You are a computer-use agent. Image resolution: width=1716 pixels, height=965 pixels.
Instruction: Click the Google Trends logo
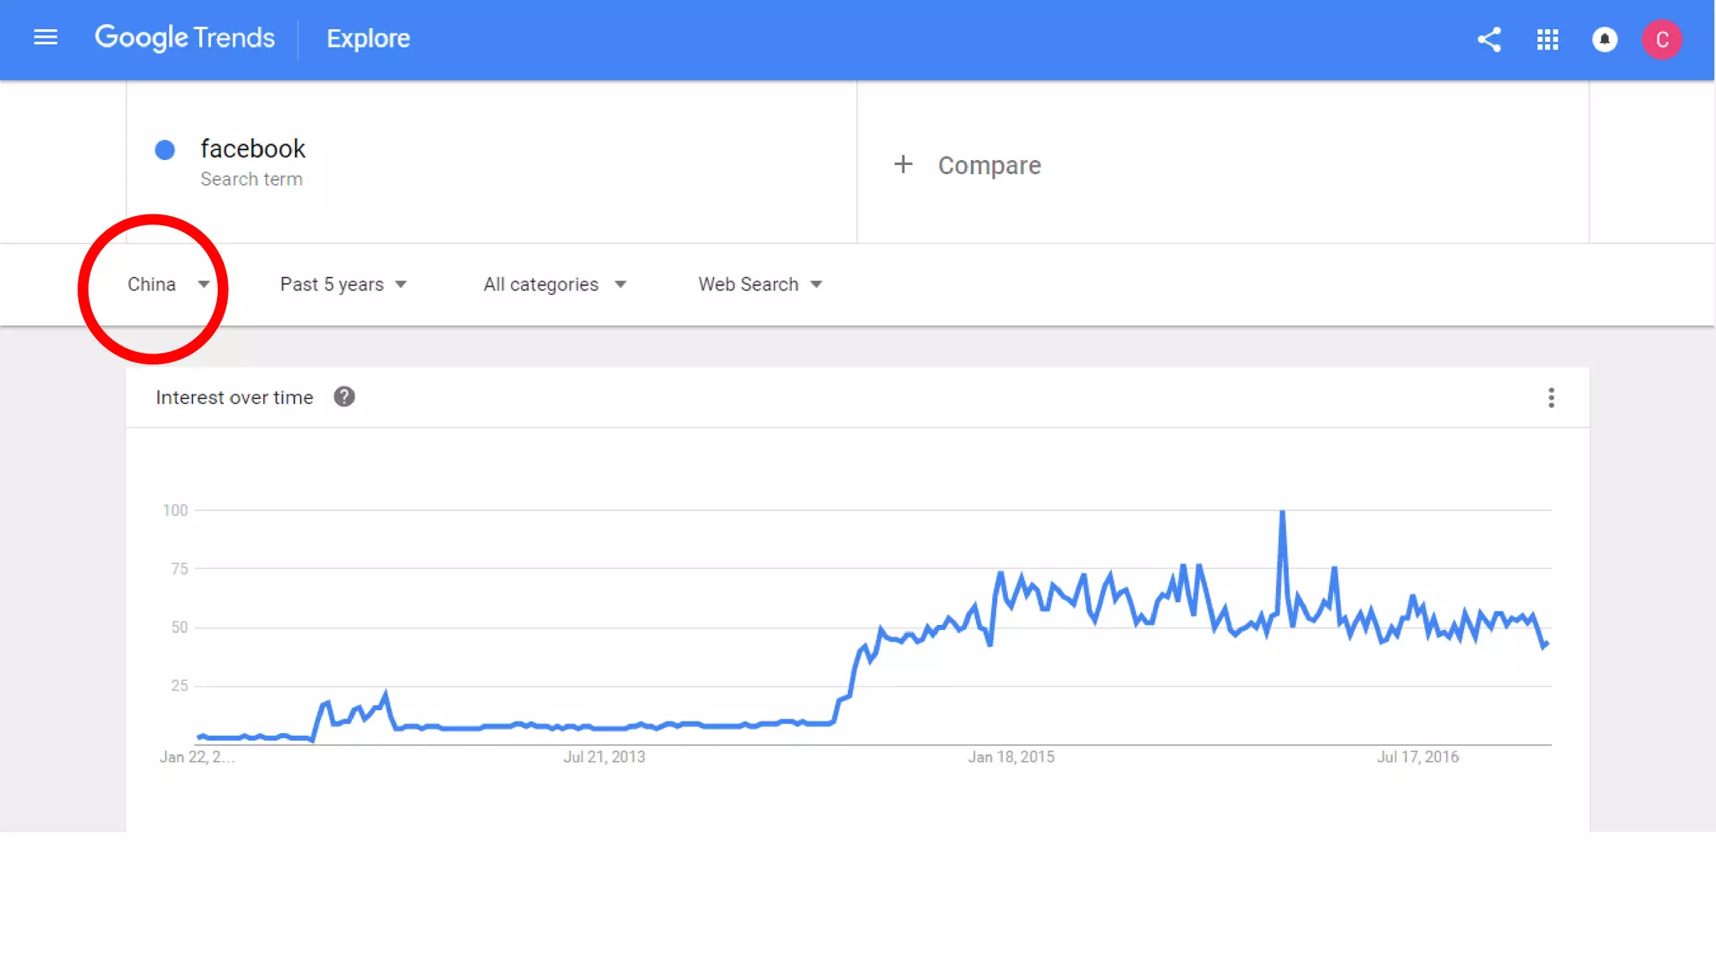tap(184, 38)
